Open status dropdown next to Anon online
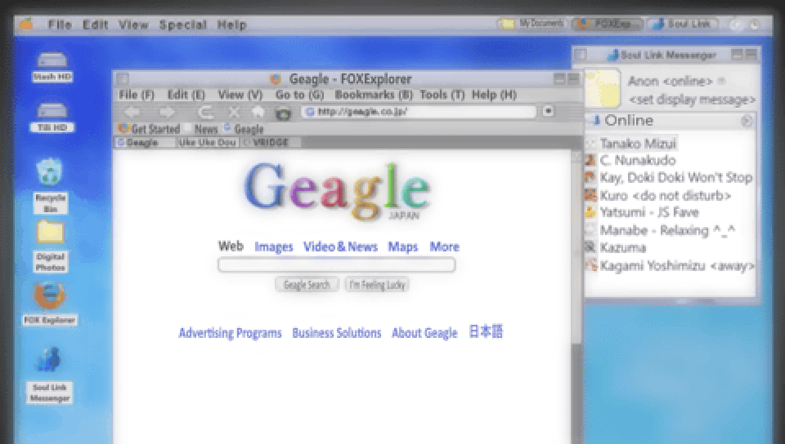785x444 pixels. coord(721,81)
